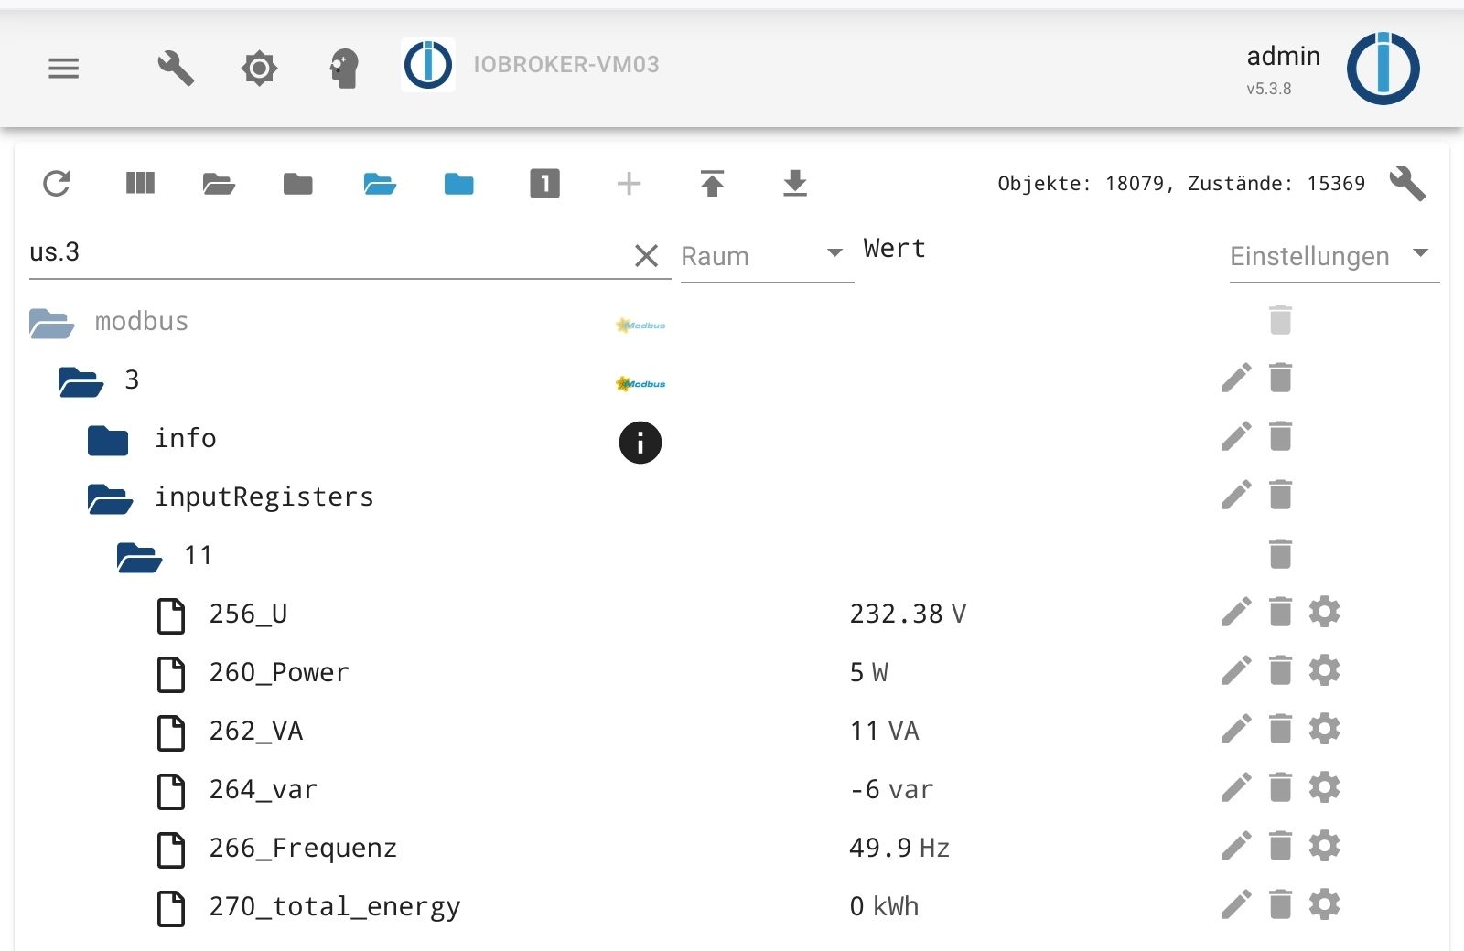Collapse the inputRegisters folder
Screen dimensions: 1464x951
coord(110,498)
